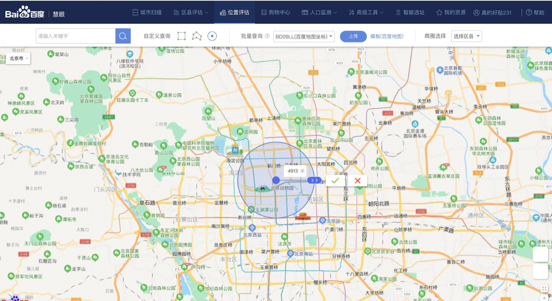Click the 圆明园 park marker
Screen dimensions: 552x301
pos(240,132)
